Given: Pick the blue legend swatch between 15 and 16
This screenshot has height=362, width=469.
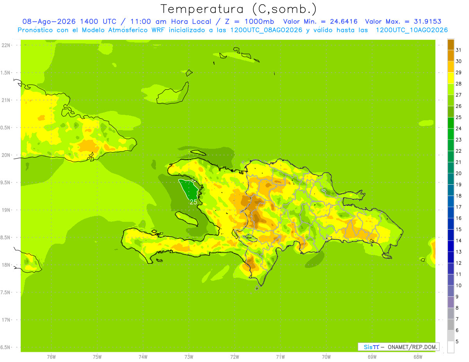Looking at the screenshot, I should (451, 224).
